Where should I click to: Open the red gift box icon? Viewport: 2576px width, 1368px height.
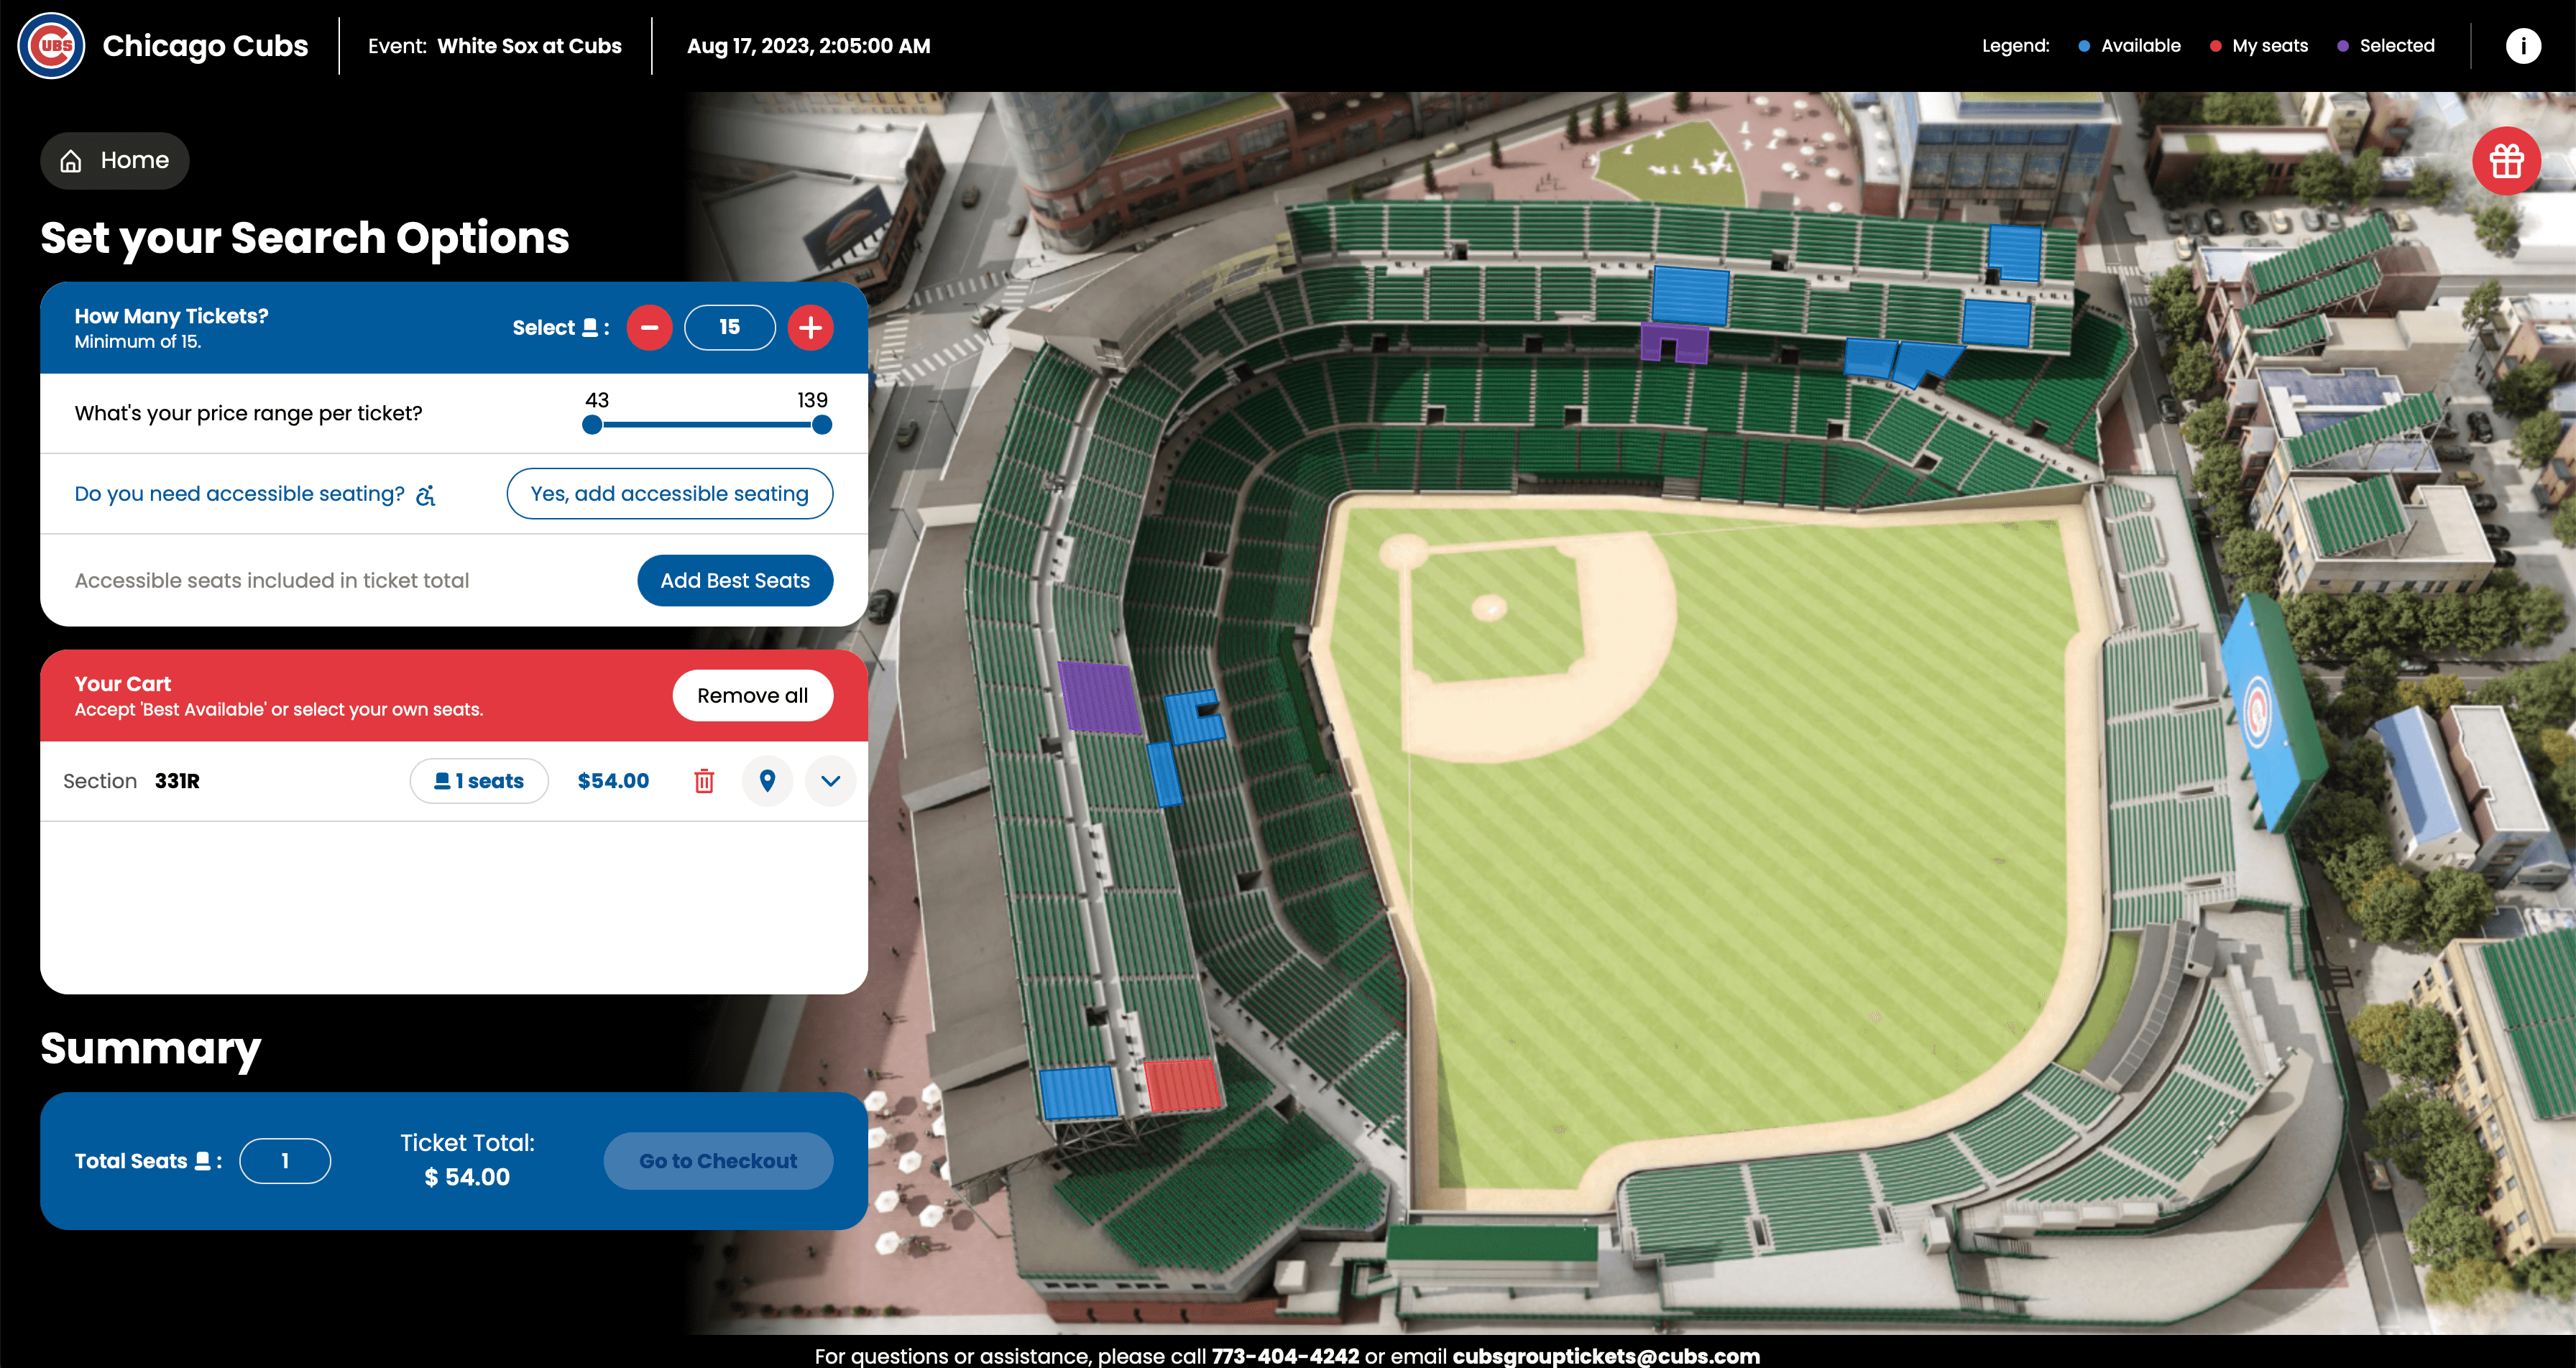point(2506,161)
